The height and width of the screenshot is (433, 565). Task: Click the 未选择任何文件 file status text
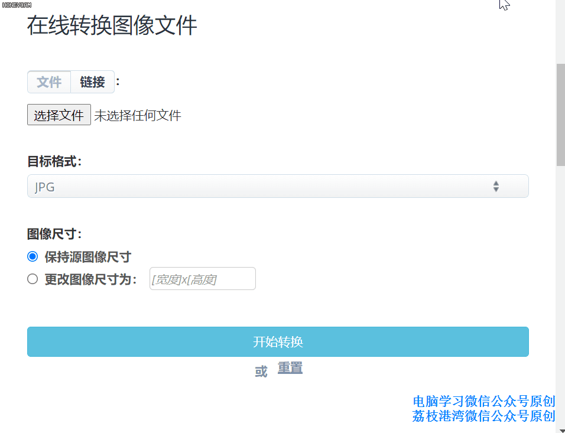click(138, 116)
